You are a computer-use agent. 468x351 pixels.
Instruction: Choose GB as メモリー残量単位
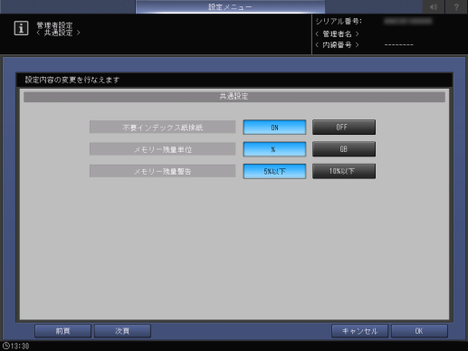(x=344, y=149)
